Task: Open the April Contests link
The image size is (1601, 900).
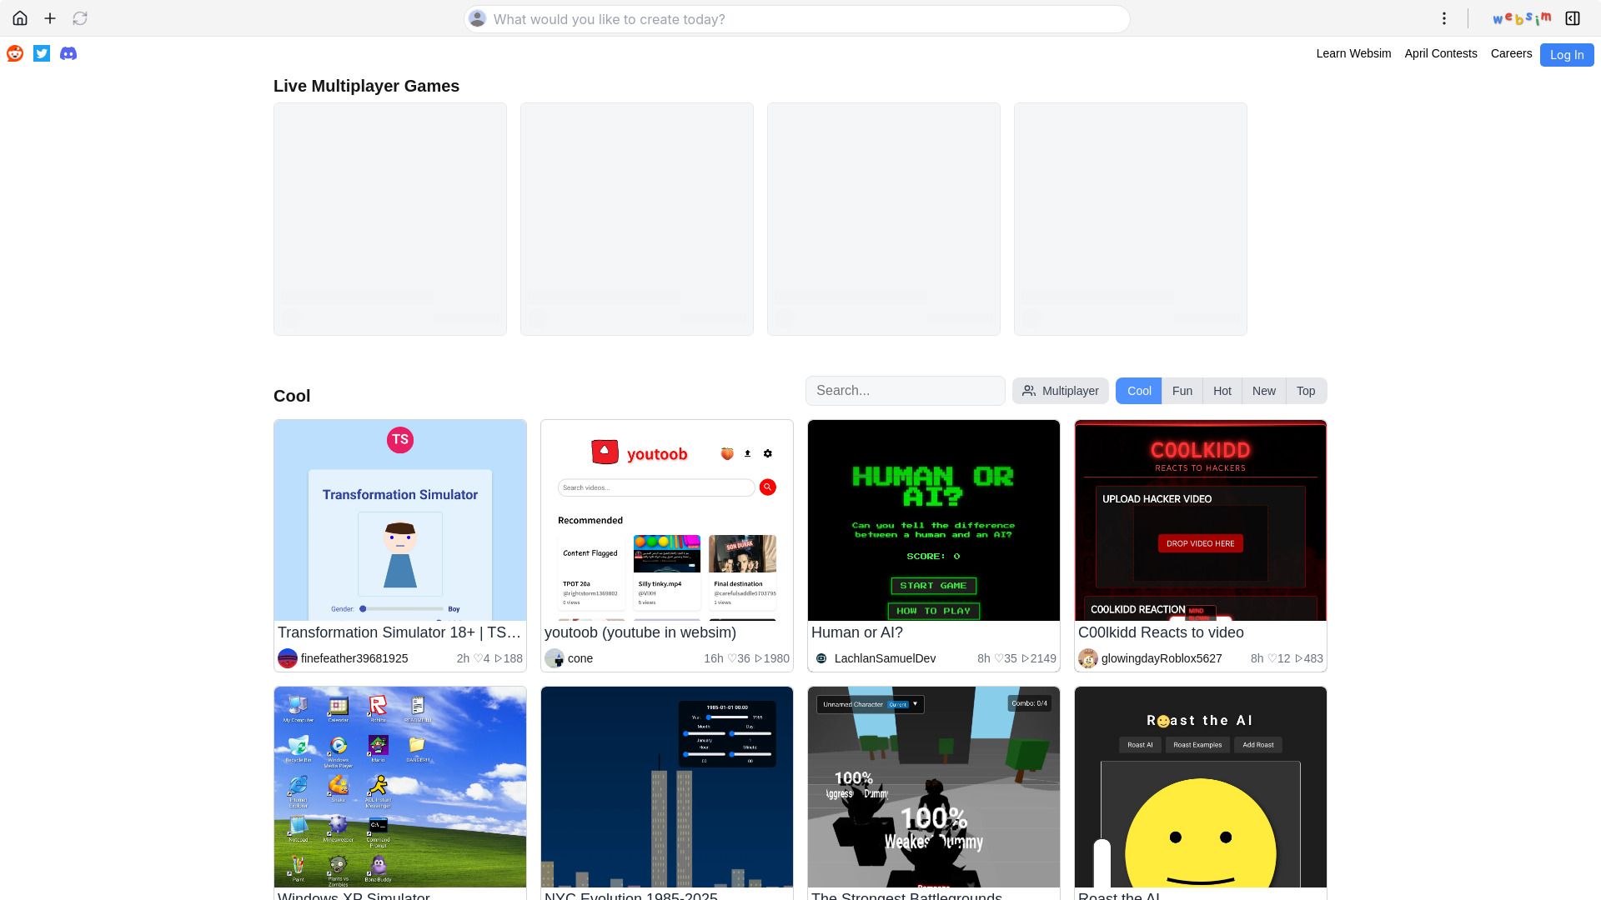Action: [1440, 53]
